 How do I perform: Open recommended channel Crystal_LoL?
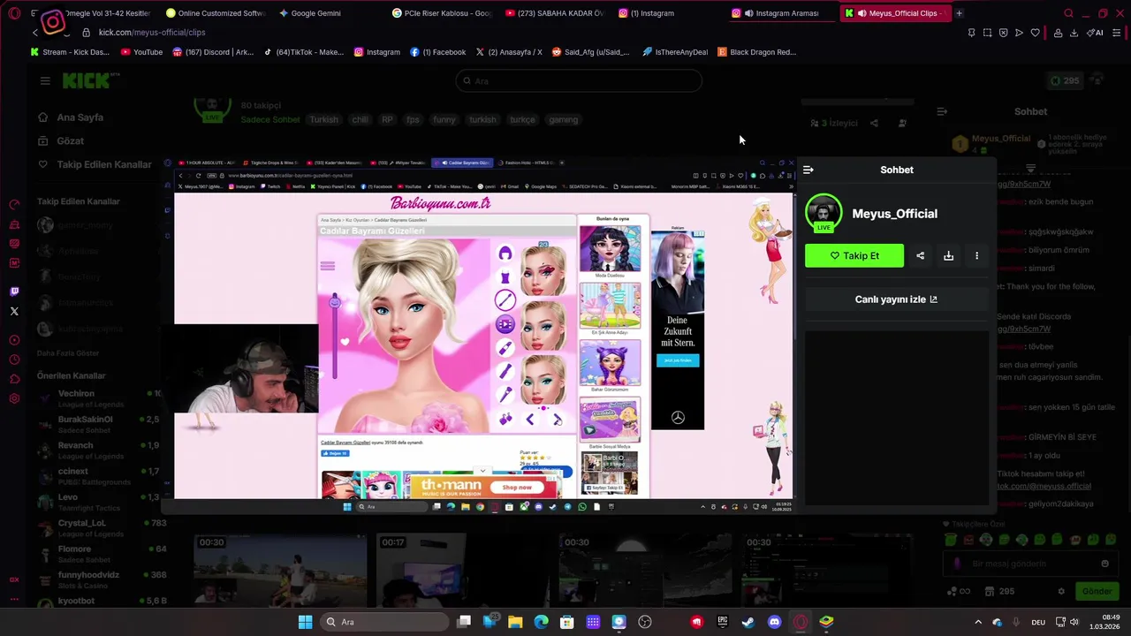97,527
